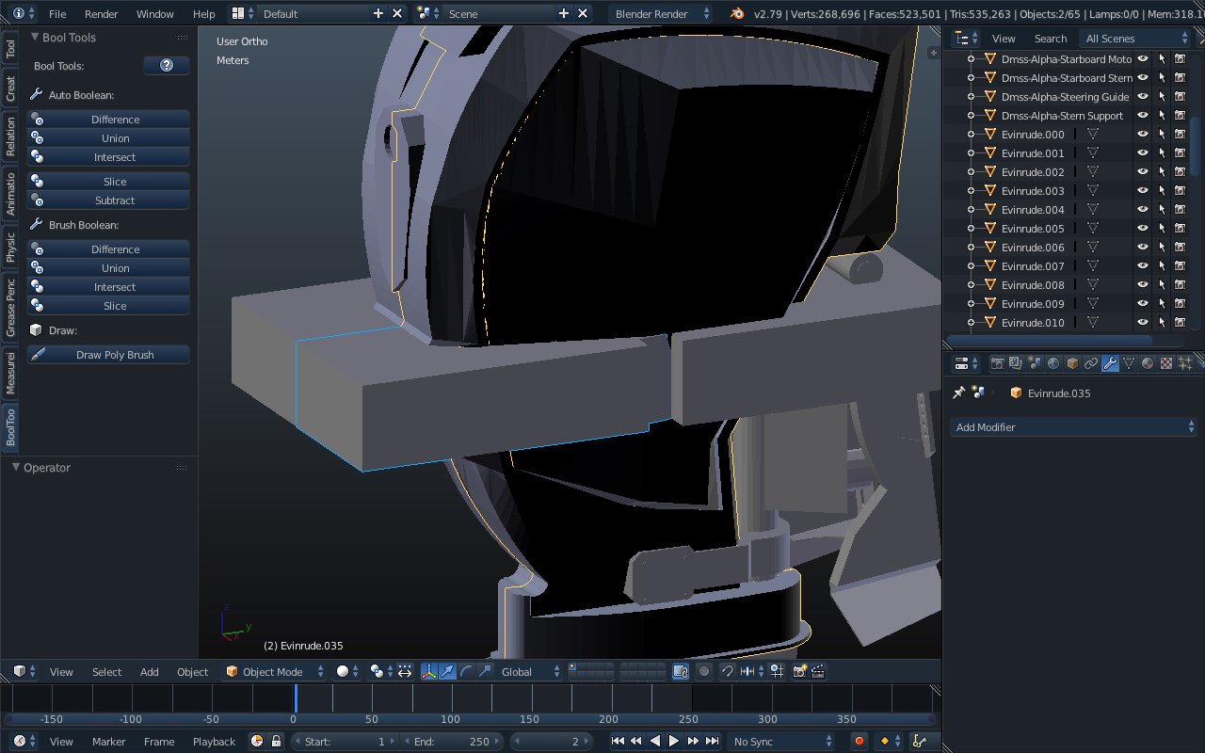This screenshot has height=753, width=1205.
Task: Jump to the timeline end frame
Action: [x=713, y=741]
